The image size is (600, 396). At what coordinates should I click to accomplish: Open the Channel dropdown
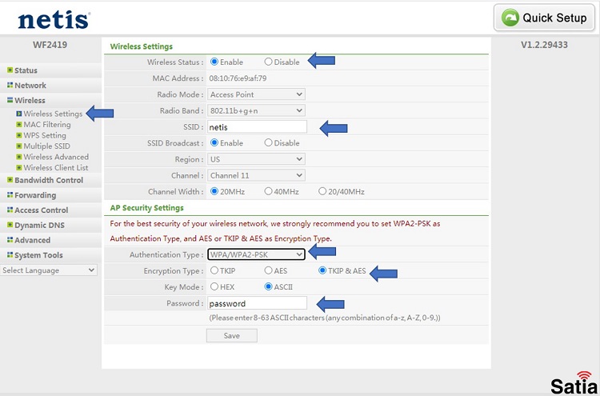(256, 176)
